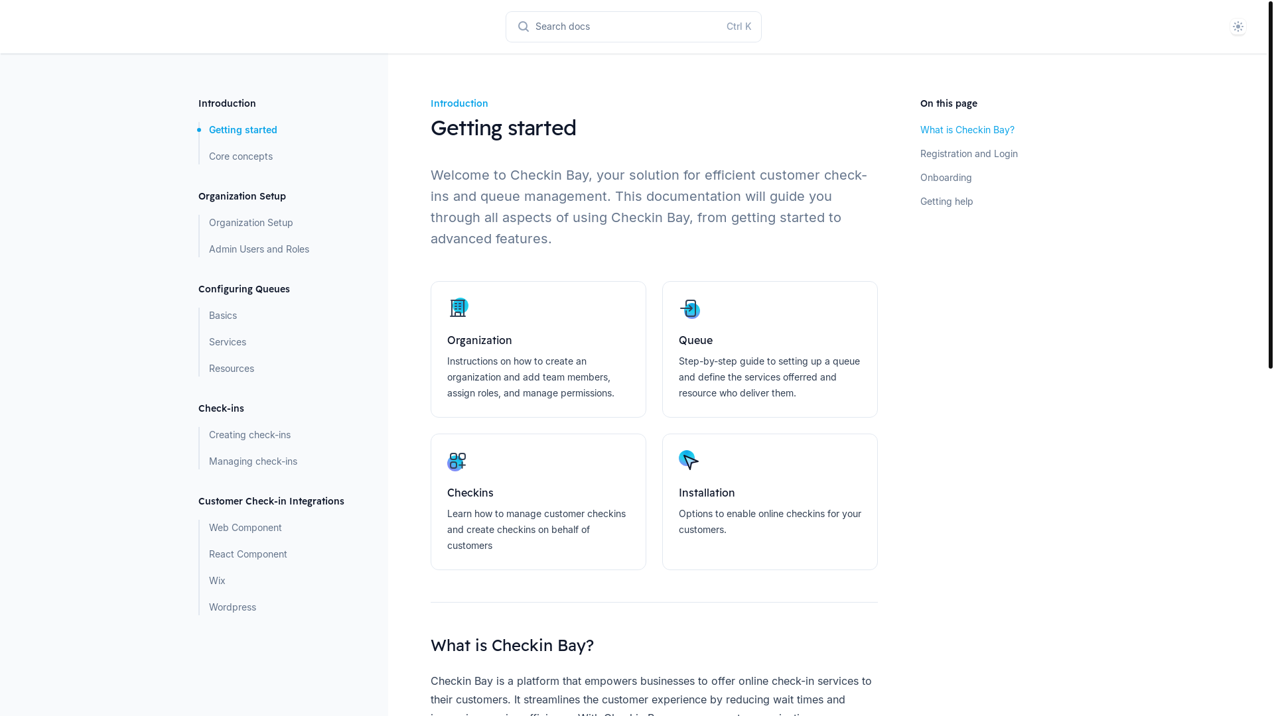Click the Queue sign-in icon
The width and height of the screenshot is (1274, 716).
coord(689,308)
